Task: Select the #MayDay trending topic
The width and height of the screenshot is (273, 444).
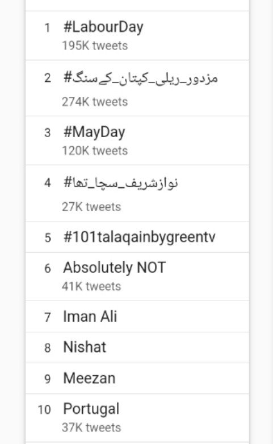Action: [137, 141]
